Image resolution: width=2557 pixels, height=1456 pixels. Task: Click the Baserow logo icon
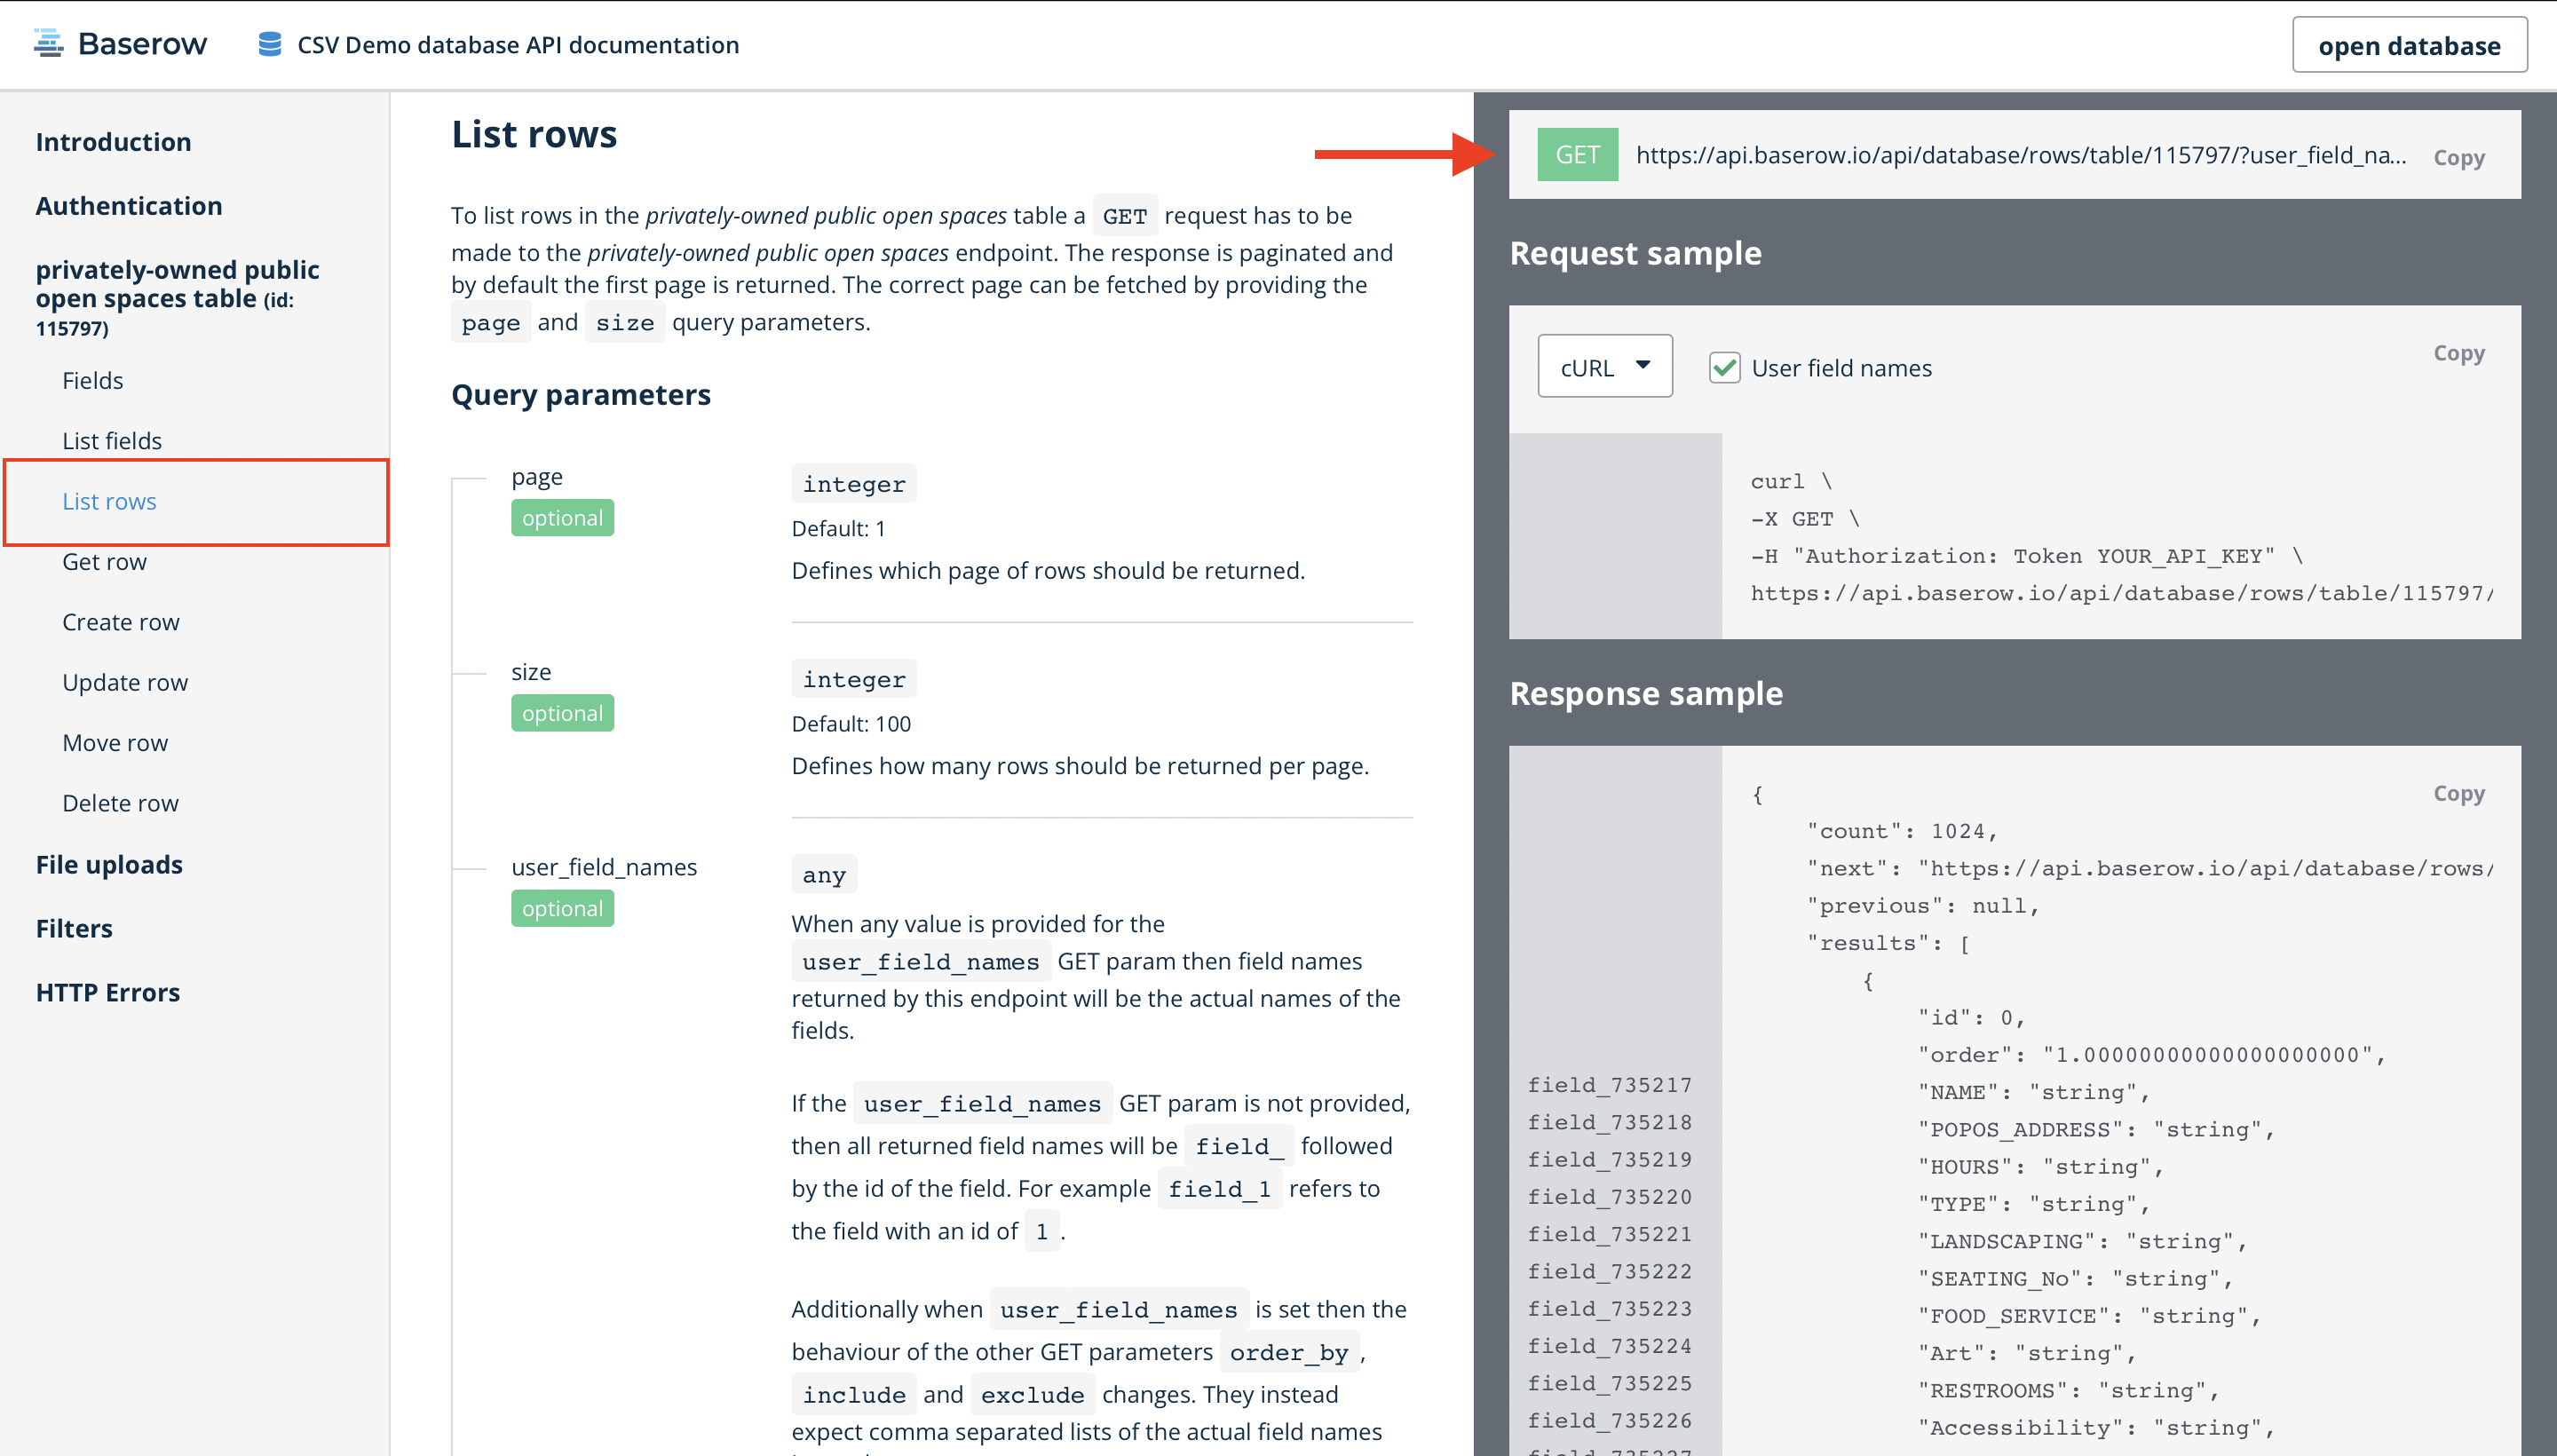coord(48,44)
